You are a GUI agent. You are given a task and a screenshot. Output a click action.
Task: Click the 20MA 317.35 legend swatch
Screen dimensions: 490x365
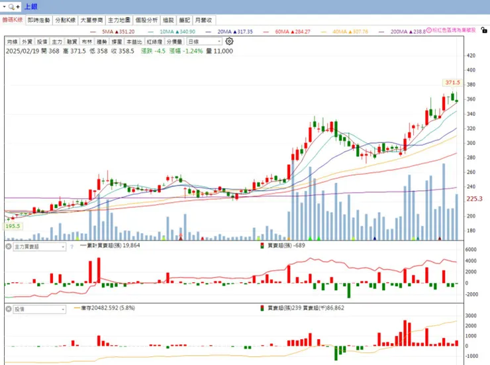click(x=209, y=32)
